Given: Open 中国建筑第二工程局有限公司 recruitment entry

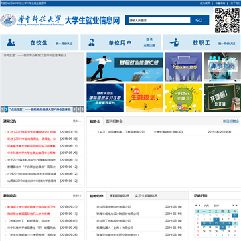Looking at the screenshot, I should click(x=120, y=132).
